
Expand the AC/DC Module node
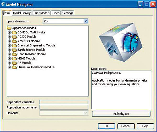pyautogui.click(x=9, y=37)
